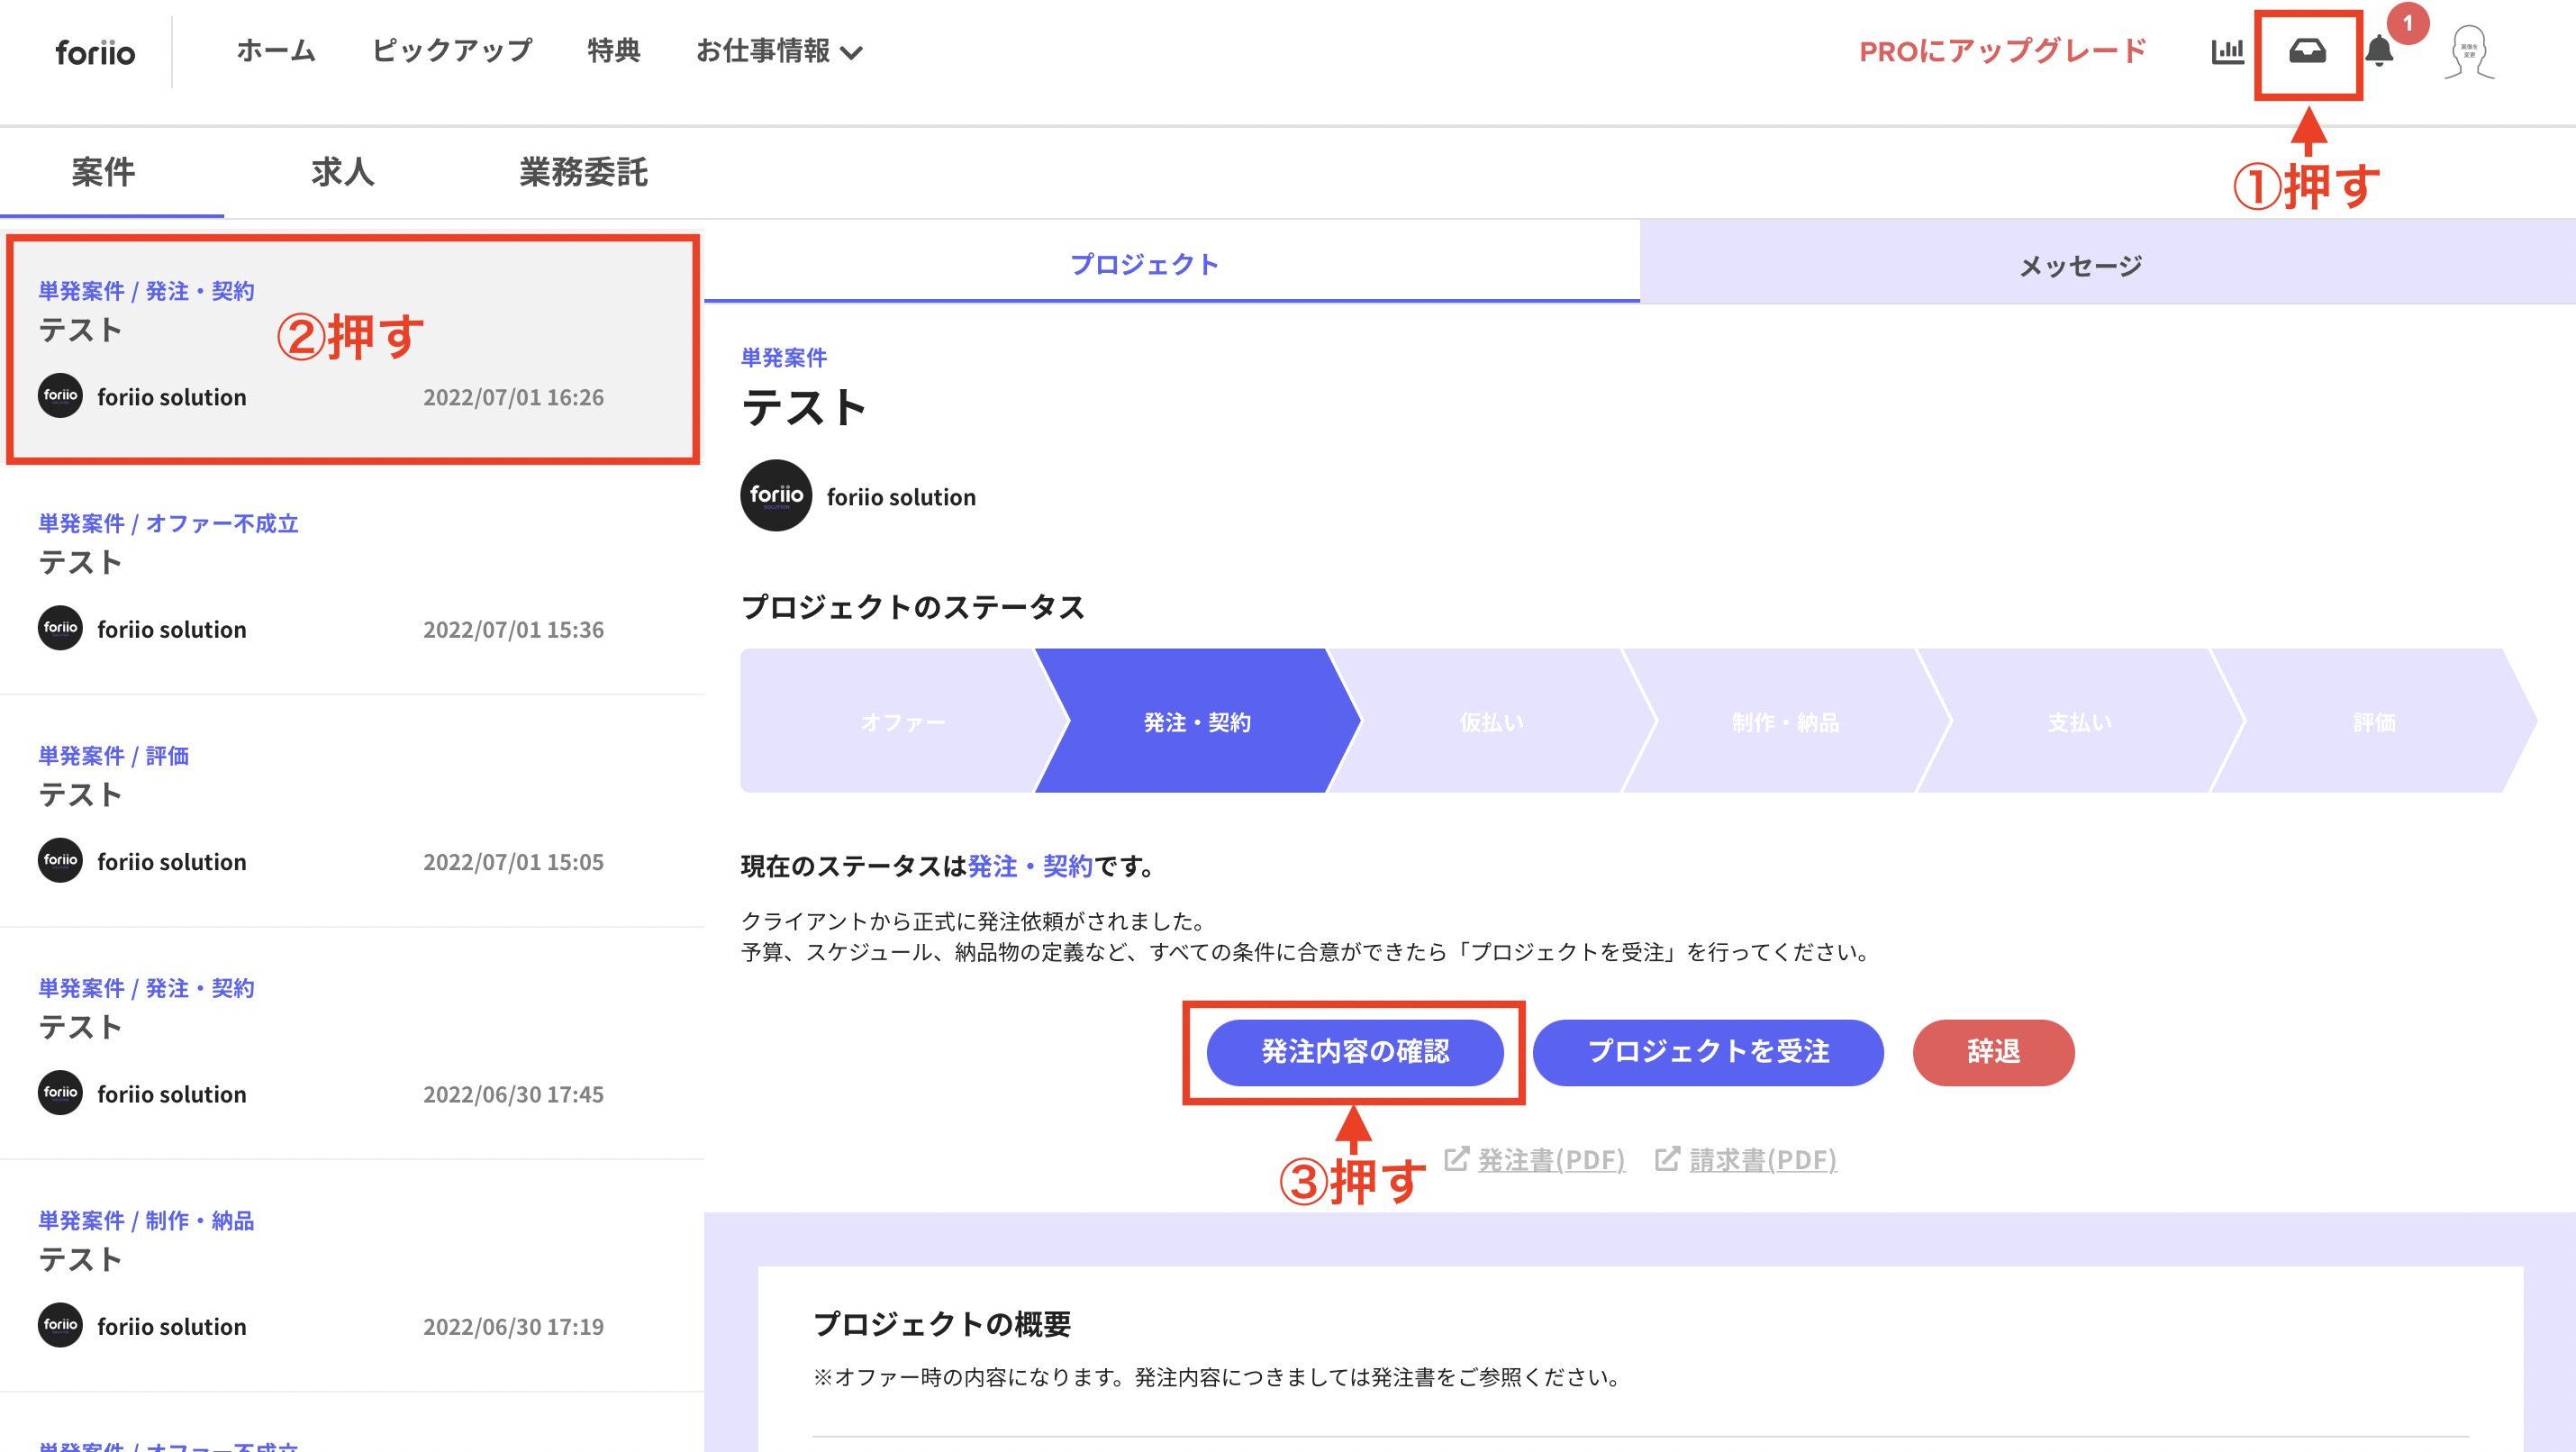Open 請求書(PDF) link
The width and height of the screenshot is (2576, 1452).
pyautogui.click(x=1763, y=1160)
